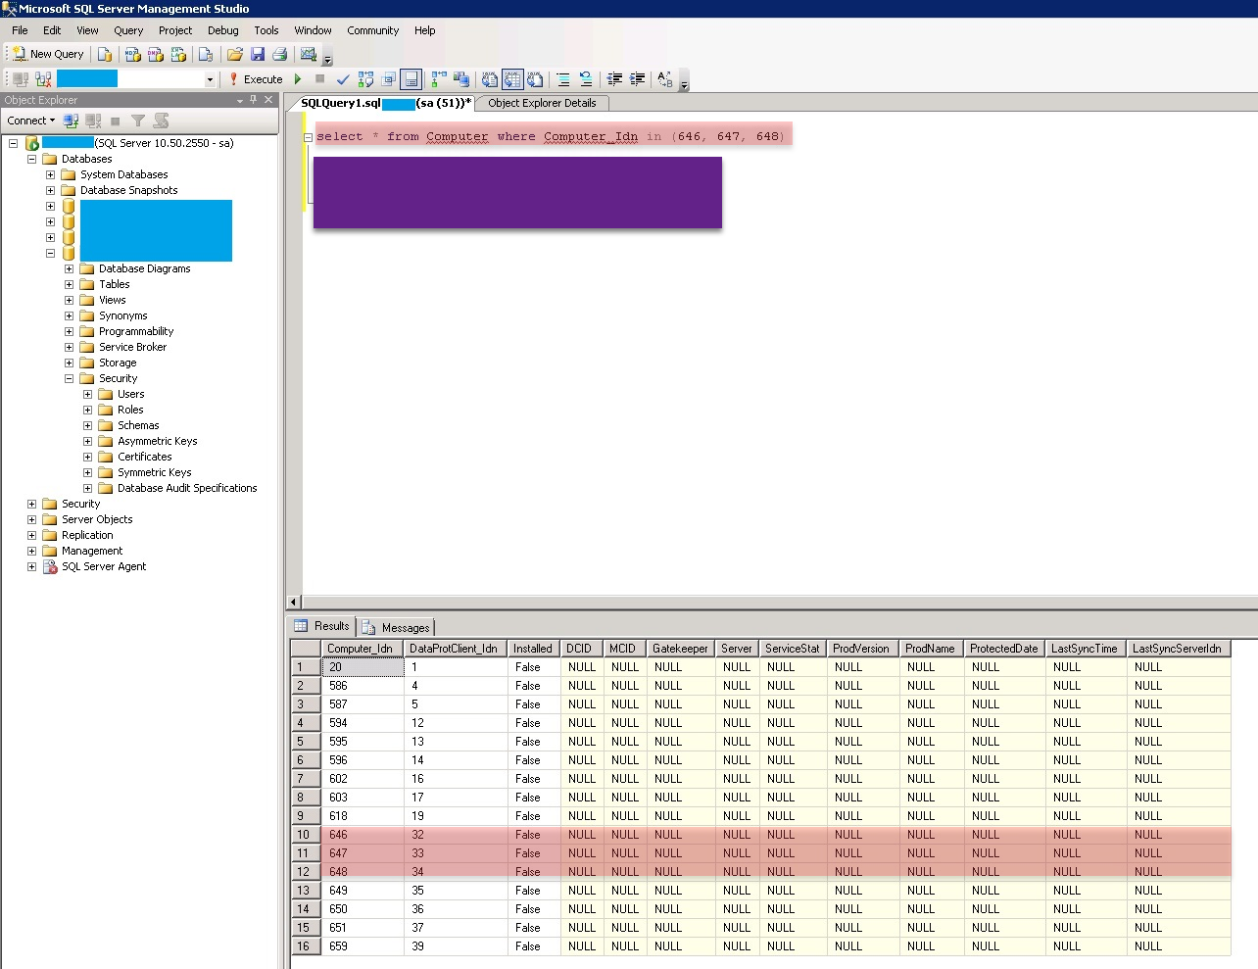Run the query with the Execute button

pyautogui.click(x=263, y=79)
